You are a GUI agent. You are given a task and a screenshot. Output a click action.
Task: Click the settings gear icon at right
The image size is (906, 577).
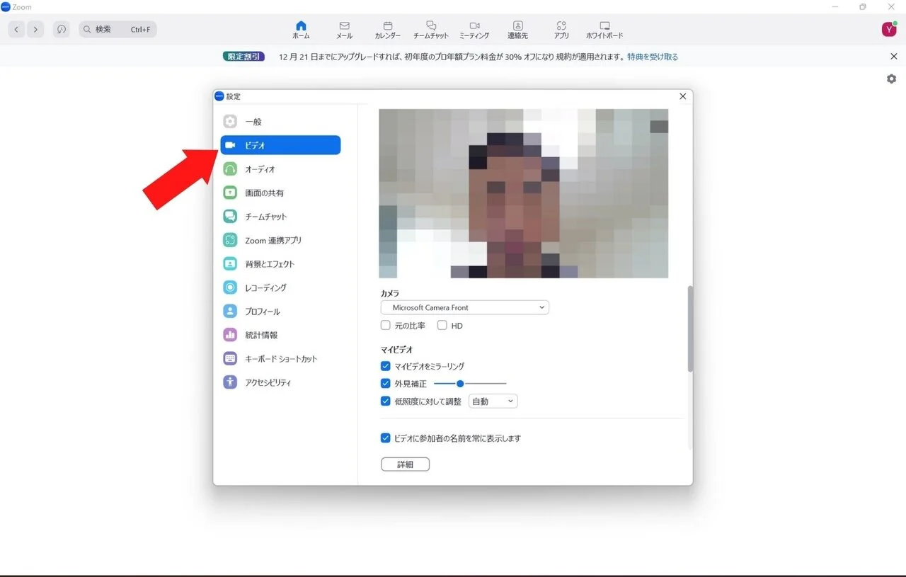click(891, 79)
